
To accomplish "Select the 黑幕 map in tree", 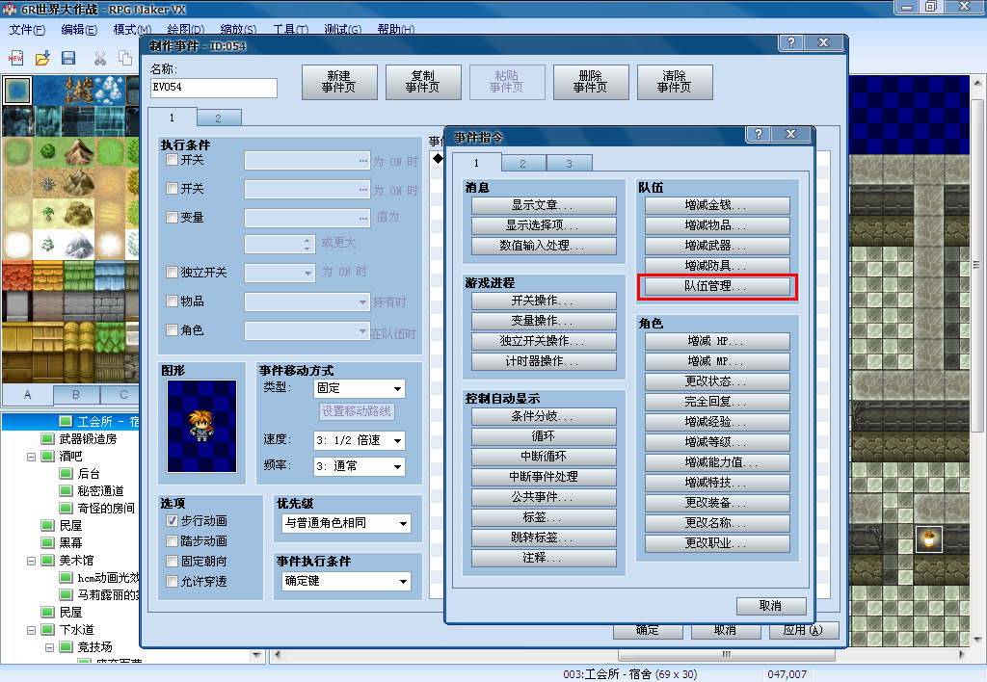I will pyautogui.click(x=70, y=543).
